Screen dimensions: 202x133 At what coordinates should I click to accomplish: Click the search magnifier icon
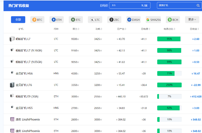[x=198, y=5]
